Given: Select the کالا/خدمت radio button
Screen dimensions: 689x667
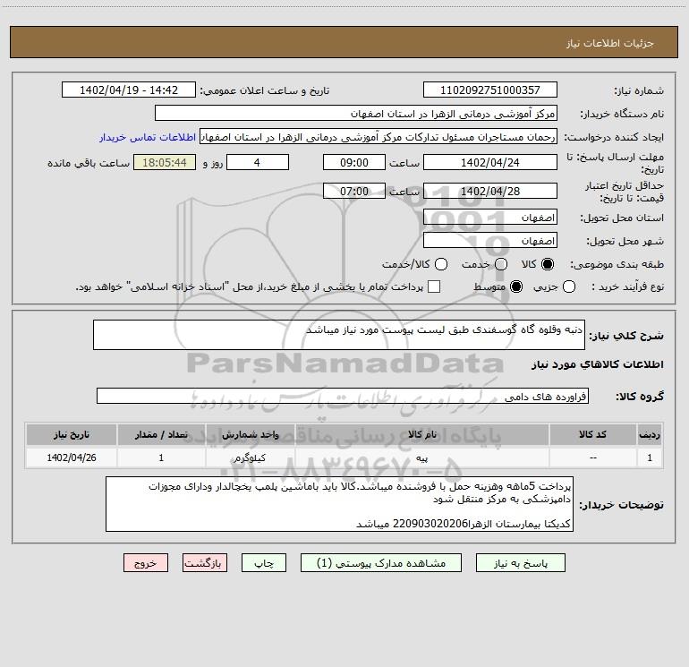Looking at the screenshot, I should [441, 264].
